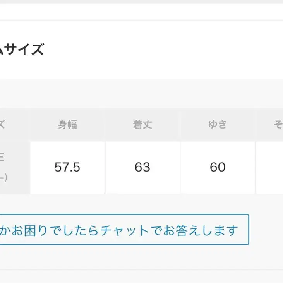
Task: Click the white panel below the chat button
Action: coord(141,276)
